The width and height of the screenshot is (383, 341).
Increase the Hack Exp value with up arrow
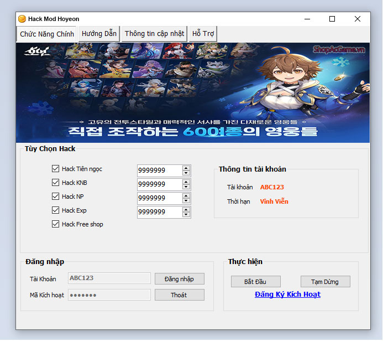(186, 210)
